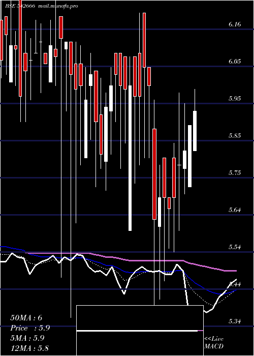Click the BSE 542666 ticker label
This screenshot has width=254, height=356.
[x=20, y=6]
